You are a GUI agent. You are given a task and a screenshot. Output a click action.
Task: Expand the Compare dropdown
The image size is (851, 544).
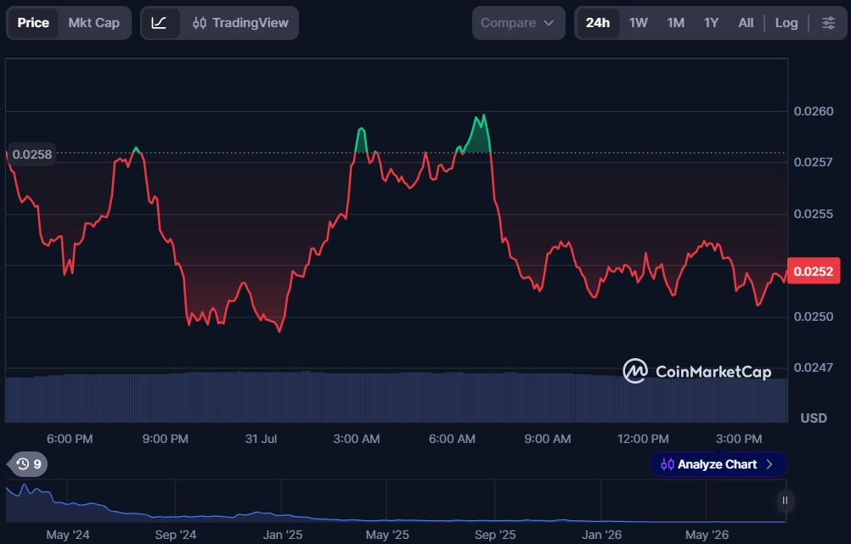(518, 23)
